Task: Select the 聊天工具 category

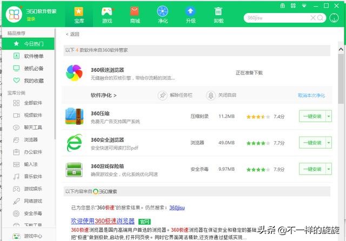Action: pyautogui.click(x=28, y=128)
